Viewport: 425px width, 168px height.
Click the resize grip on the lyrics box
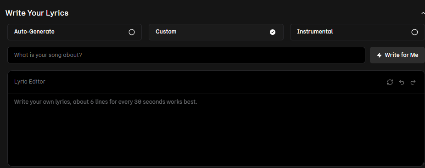(x=422, y=164)
